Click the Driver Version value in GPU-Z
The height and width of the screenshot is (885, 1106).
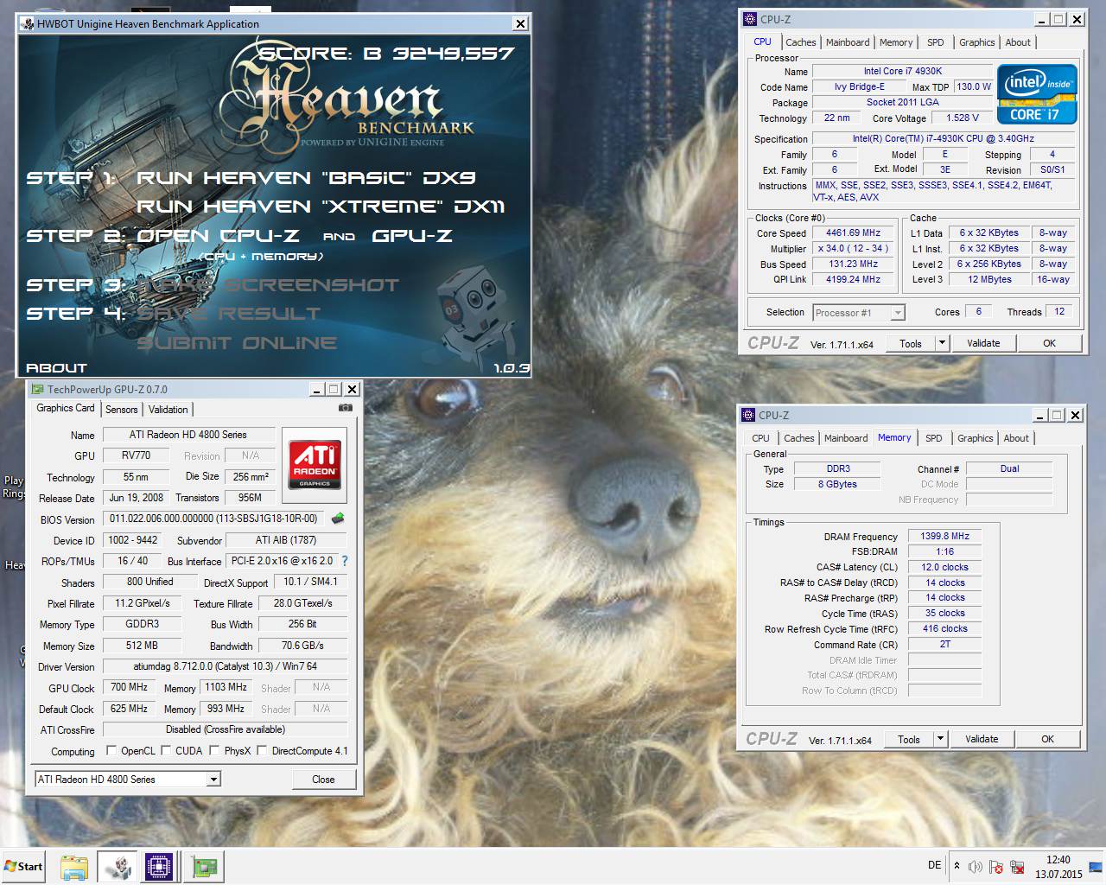pyautogui.click(x=225, y=666)
